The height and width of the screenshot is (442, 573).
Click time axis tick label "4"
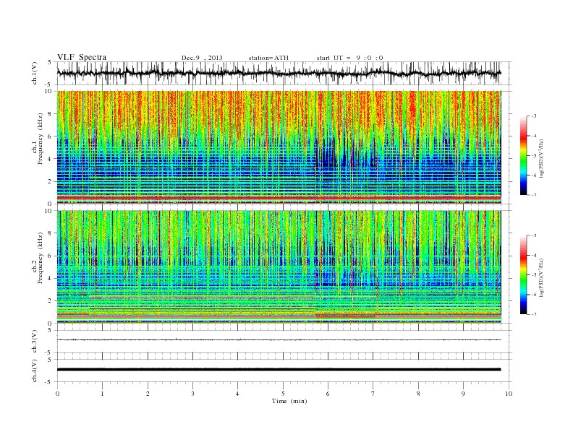(x=237, y=394)
